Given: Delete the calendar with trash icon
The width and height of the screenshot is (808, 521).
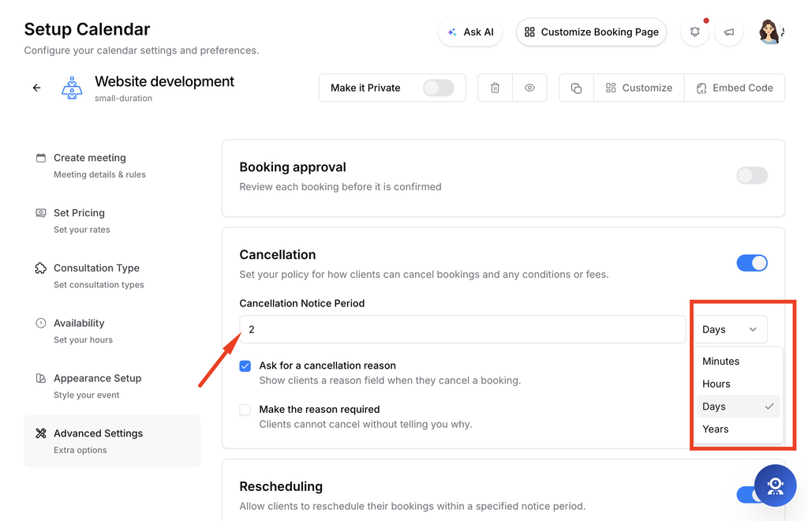Looking at the screenshot, I should tap(495, 88).
